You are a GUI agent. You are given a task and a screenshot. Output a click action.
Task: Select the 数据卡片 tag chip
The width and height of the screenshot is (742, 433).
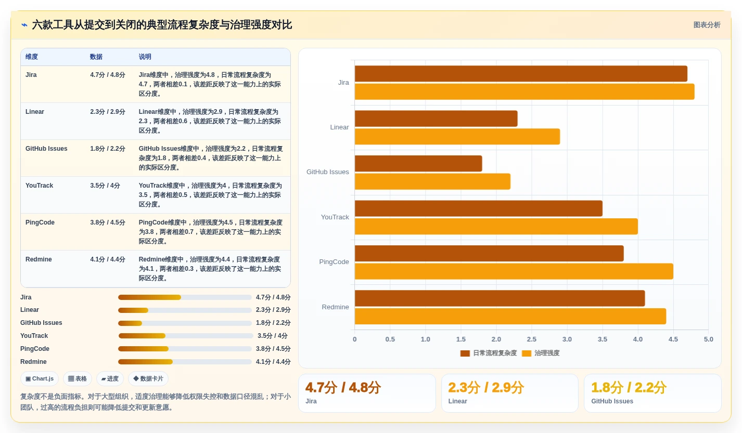(148, 378)
